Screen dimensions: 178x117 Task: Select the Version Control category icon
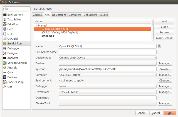point(5,63)
